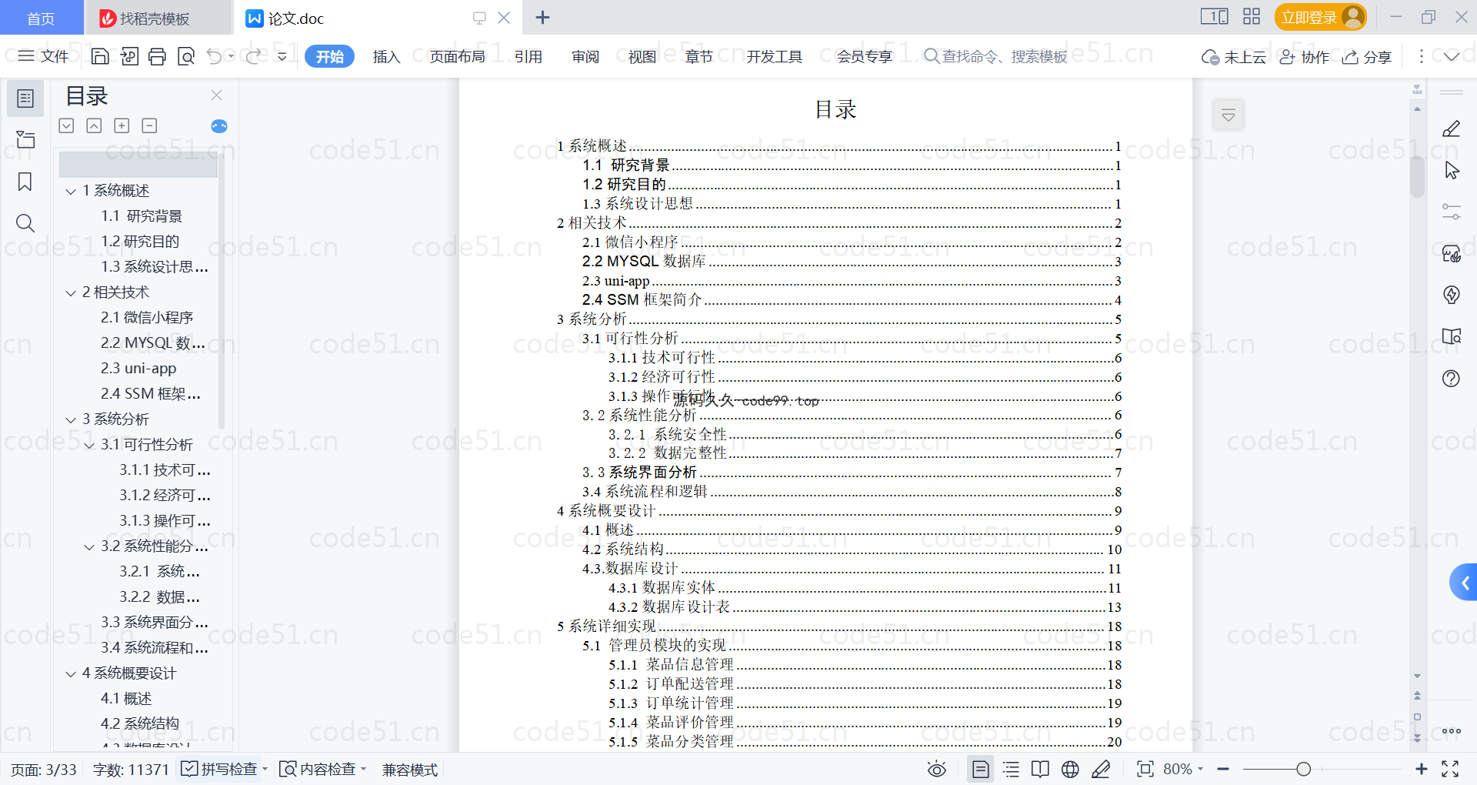Select the 开始 ribbon tab
The image size is (1477, 785).
(x=329, y=56)
